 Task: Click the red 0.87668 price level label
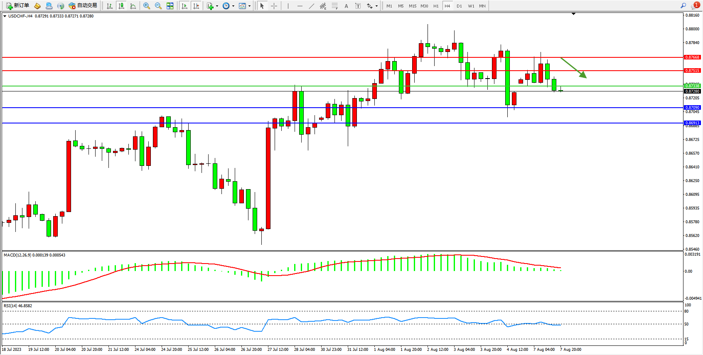point(692,57)
